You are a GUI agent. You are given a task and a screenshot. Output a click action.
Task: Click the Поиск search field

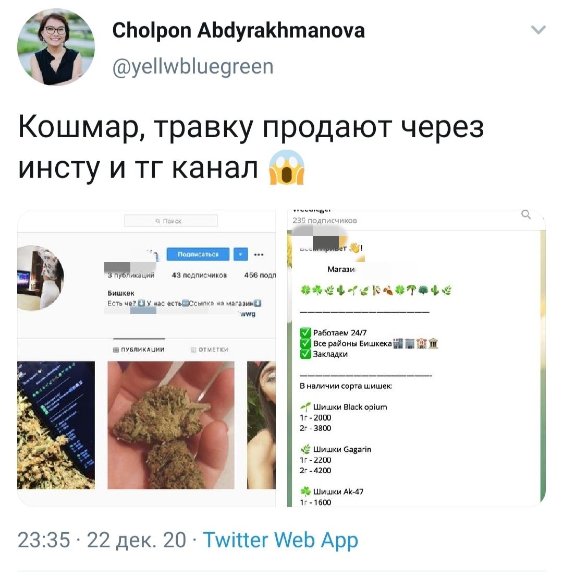pyautogui.click(x=171, y=221)
